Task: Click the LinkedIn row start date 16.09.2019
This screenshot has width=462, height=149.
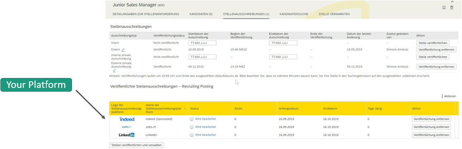Action: point(286,135)
